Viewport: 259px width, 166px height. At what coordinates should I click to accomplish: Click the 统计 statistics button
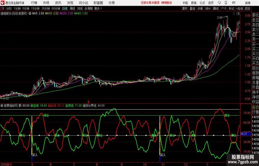tap(208, 9)
